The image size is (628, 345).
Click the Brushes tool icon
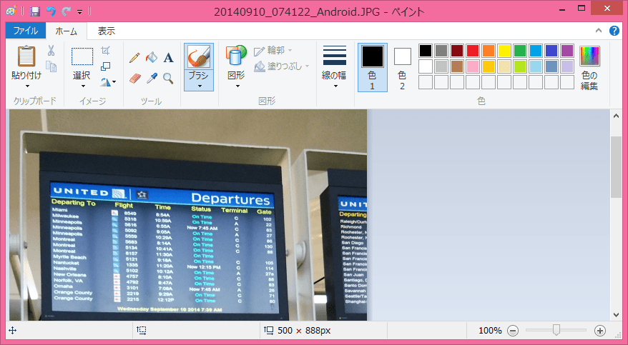pyautogui.click(x=199, y=56)
